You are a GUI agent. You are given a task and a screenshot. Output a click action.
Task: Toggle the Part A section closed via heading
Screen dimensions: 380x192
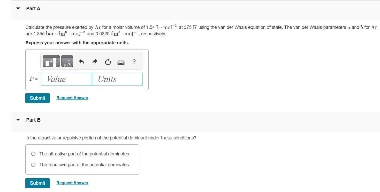(x=33, y=9)
